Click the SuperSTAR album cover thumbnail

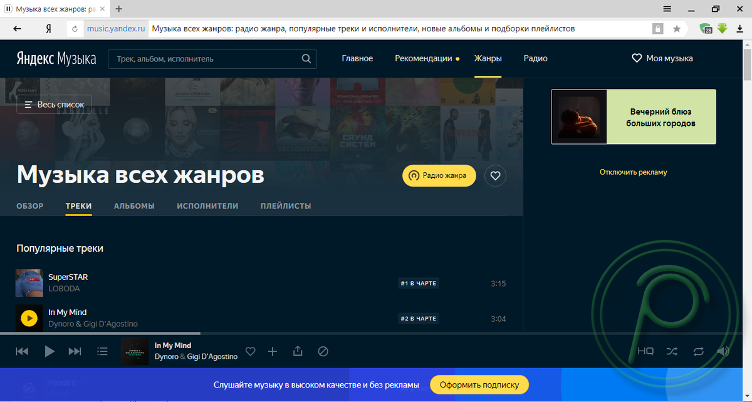(29, 282)
